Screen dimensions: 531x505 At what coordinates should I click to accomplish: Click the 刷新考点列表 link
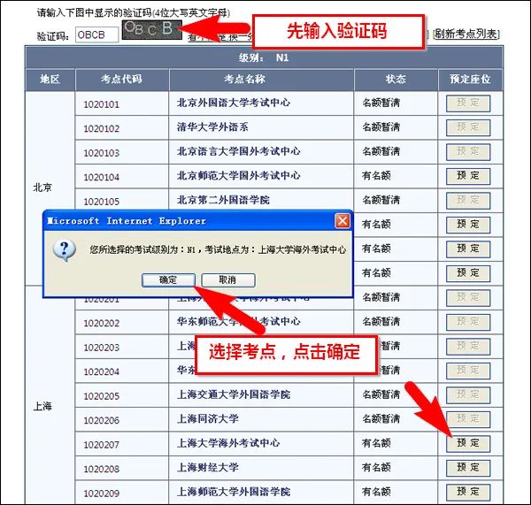(x=466, y=34)
